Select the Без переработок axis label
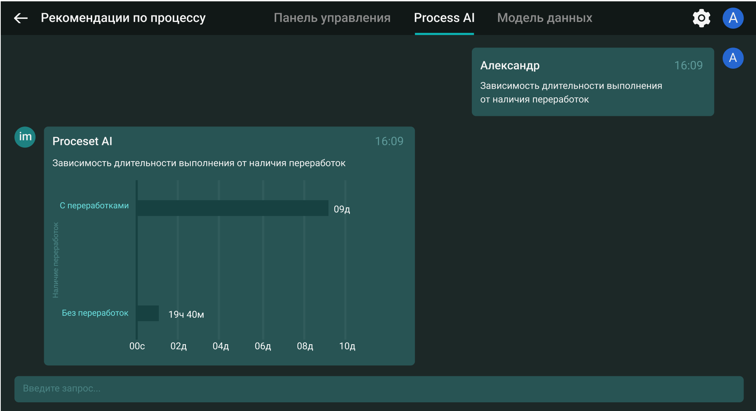This screenshot has width=756, height=411. pyautogui.click(x=95, y=313)
